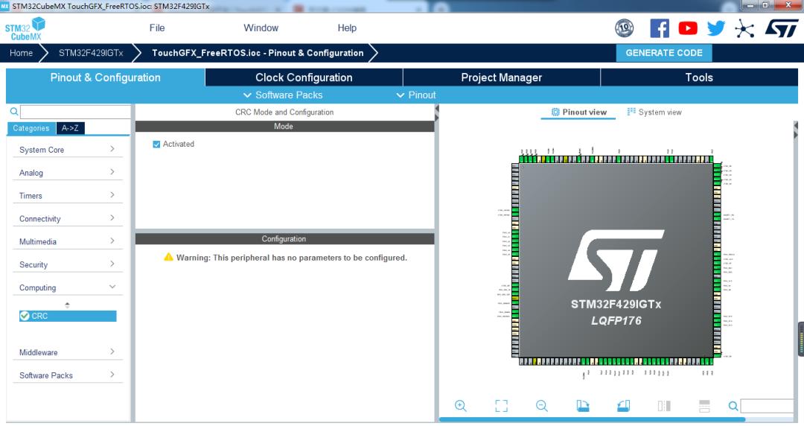804x426 pixels.
Task: Switch to Pinout view
Action: pos(578,112)
